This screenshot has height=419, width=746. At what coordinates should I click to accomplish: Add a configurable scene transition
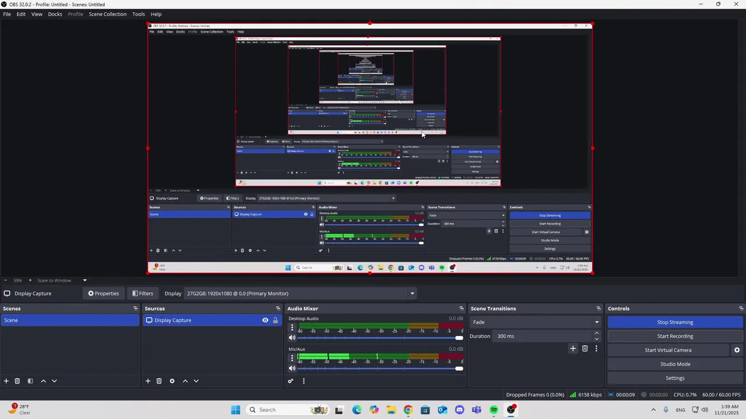pos(573,349)
